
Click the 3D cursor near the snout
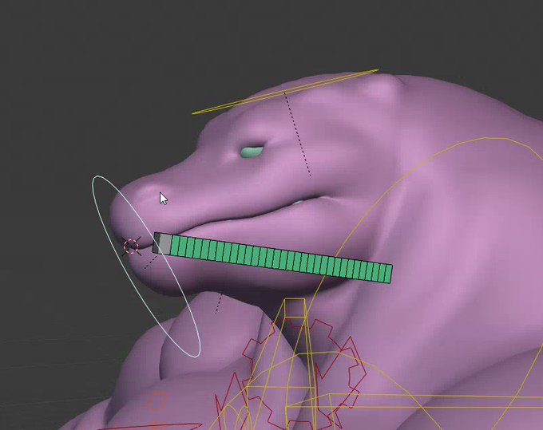click(131, 247)
